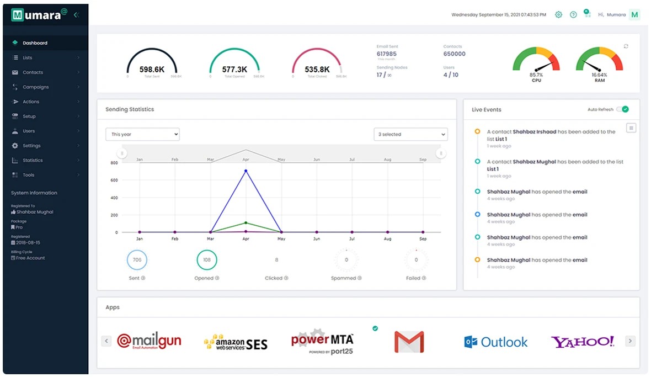This screenshot has height=377, width=651.
Task: Grab the left chart range handle
Action: pos(121,153)
